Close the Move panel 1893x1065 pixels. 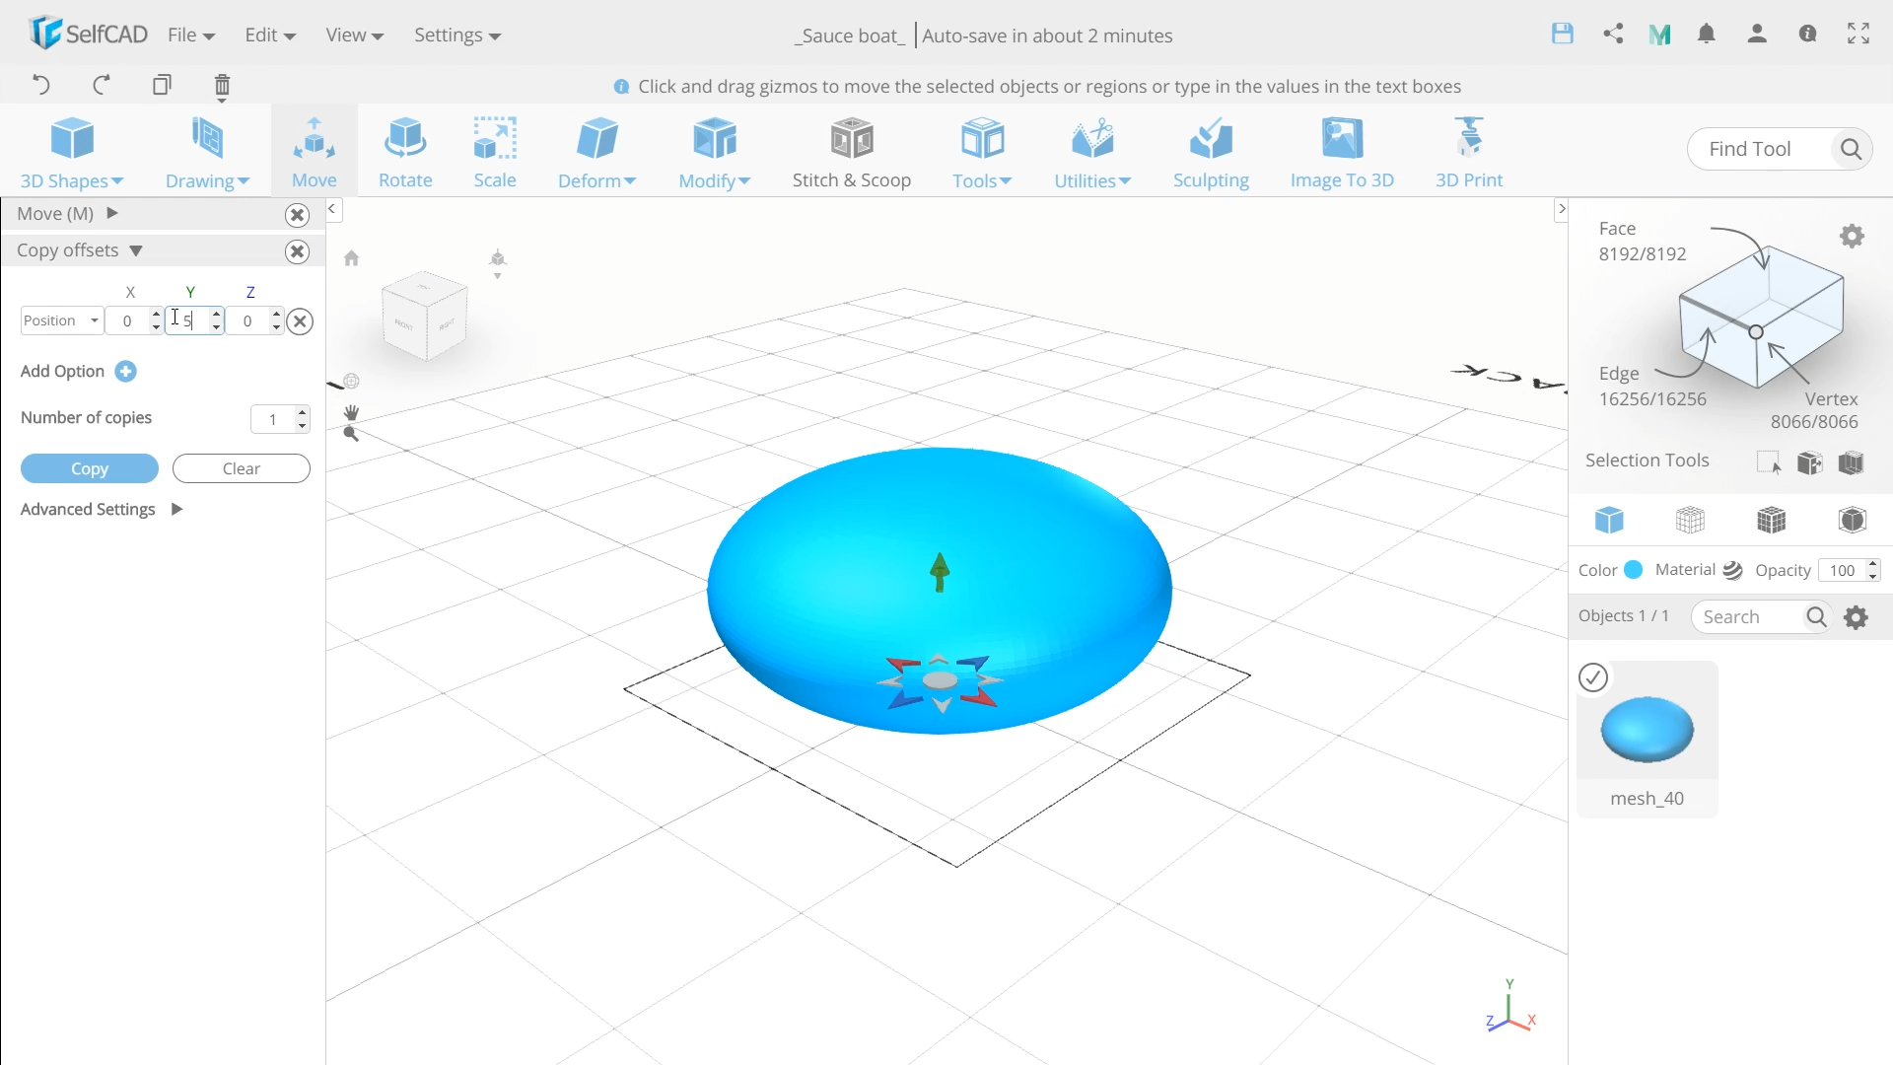(297, 215)
